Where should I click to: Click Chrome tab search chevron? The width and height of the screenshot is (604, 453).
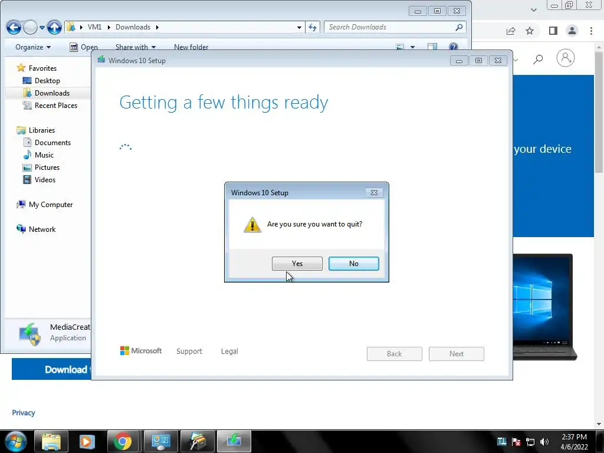pos(533,10)
